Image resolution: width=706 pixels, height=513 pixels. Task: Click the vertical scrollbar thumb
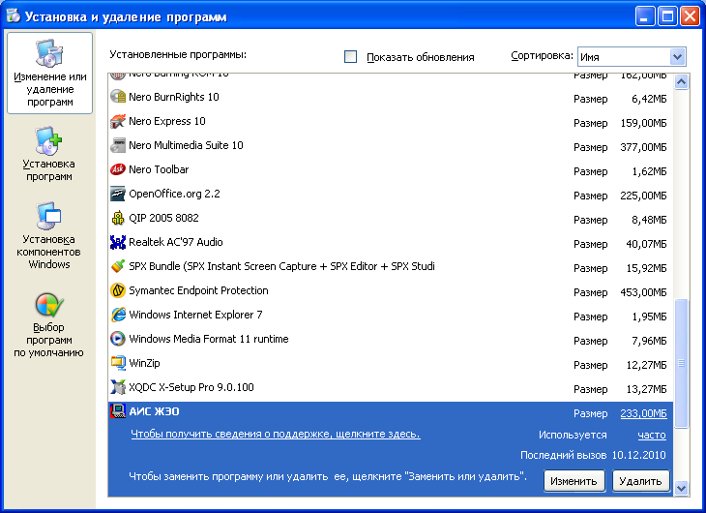[x=681, y=363]
